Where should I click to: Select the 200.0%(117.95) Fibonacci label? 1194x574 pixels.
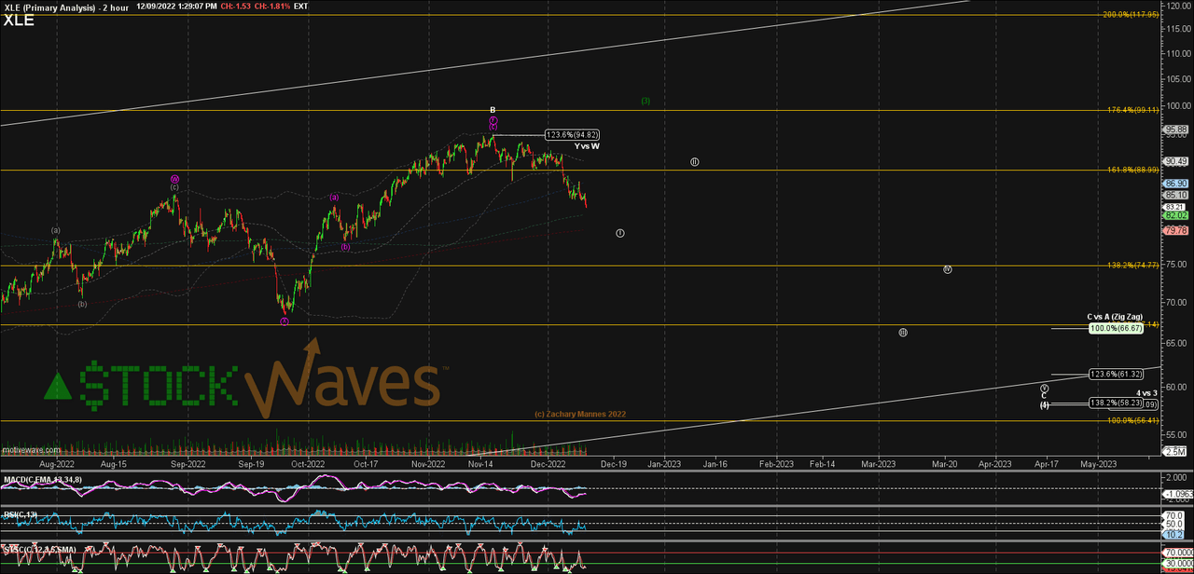(x=1130, y=14)
